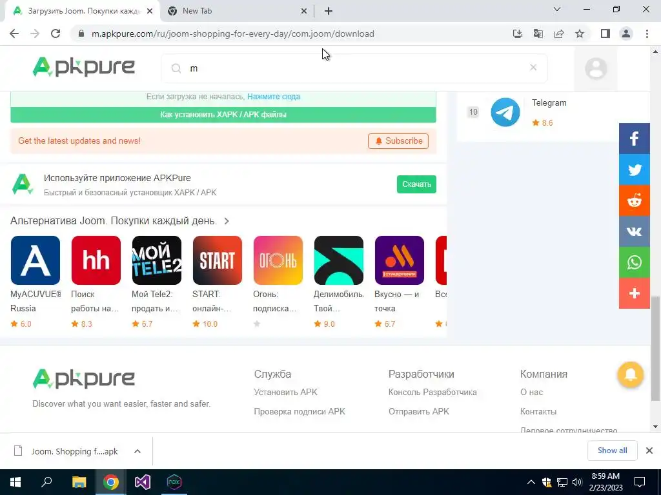Screen dimensions: 661x495
Task: Open the Консоль Разработчика link
Action: (433, 392)
